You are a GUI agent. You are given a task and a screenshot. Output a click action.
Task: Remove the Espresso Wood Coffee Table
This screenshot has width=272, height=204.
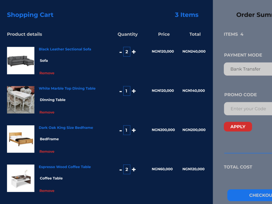click(47, 191)
